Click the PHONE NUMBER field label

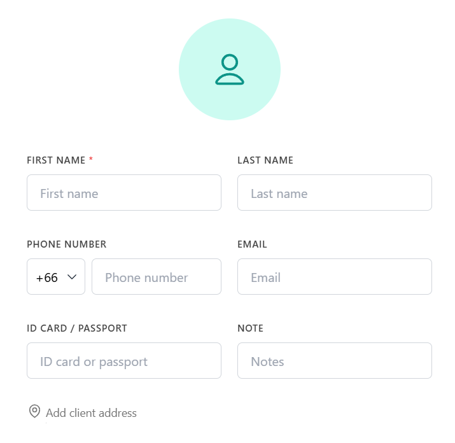pyautogui.click(x=67, y=244)
